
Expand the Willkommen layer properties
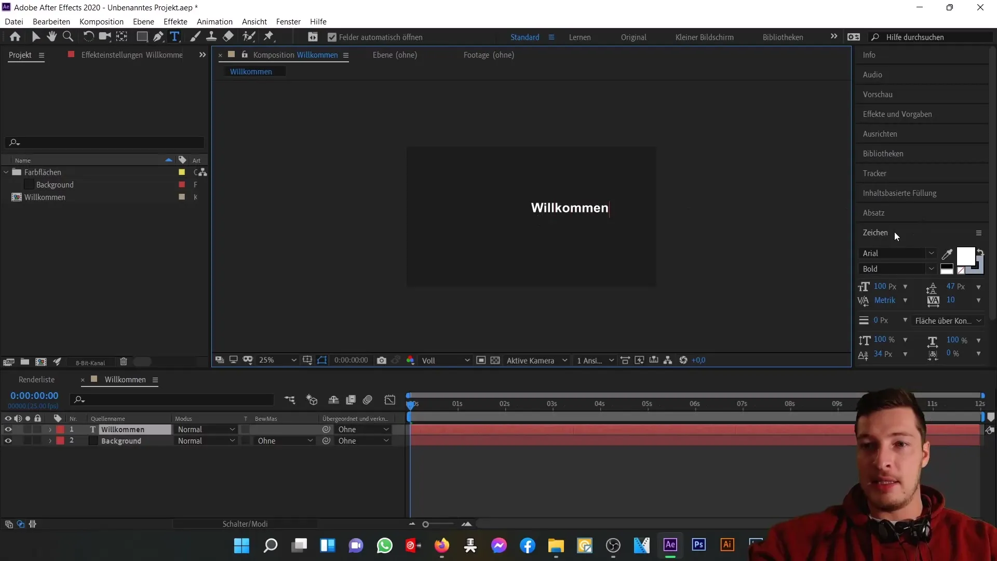point(50,430)
